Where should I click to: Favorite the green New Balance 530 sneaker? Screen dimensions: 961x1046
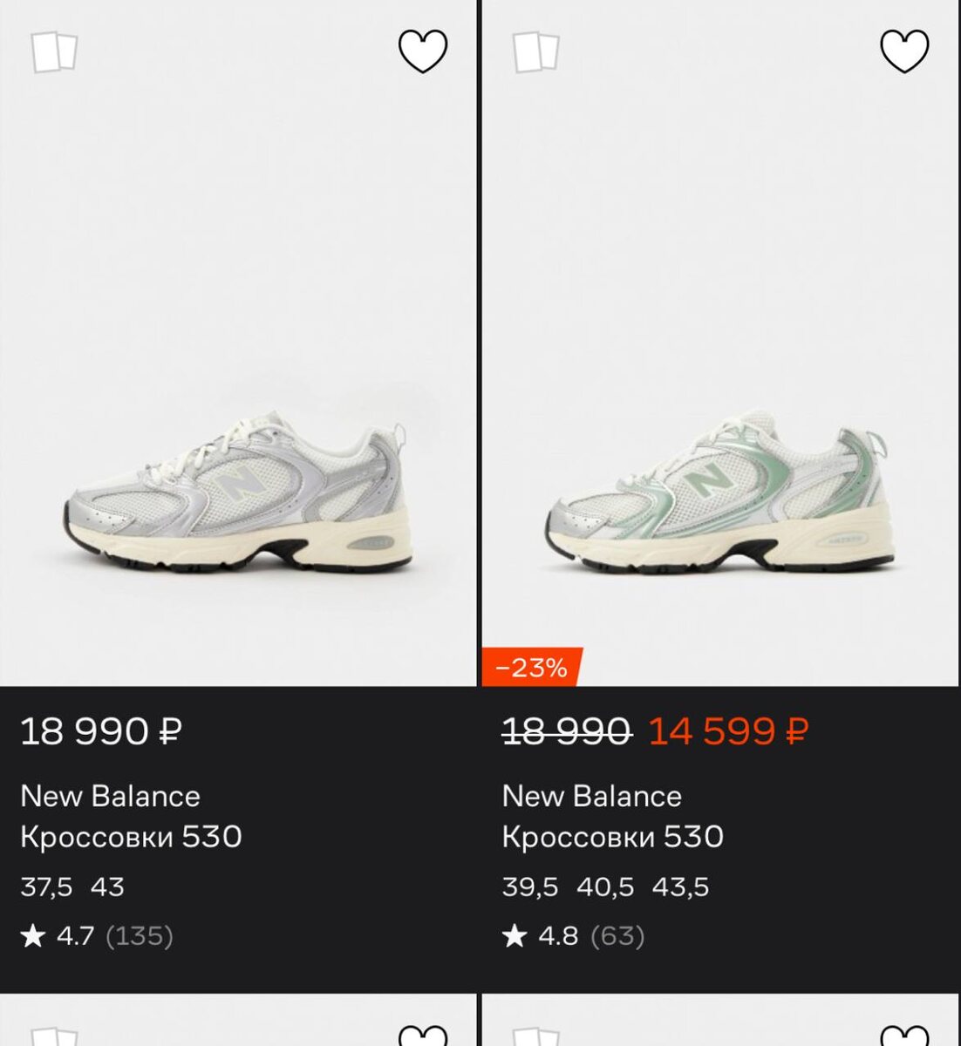coord(904,51)
